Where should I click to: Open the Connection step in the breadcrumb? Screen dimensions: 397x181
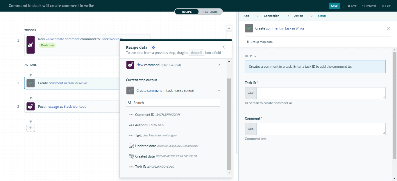click(271, 16)
